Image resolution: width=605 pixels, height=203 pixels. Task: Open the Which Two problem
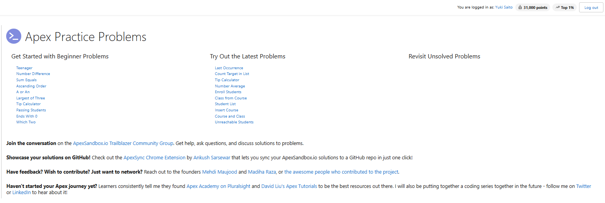pos(26,122)
